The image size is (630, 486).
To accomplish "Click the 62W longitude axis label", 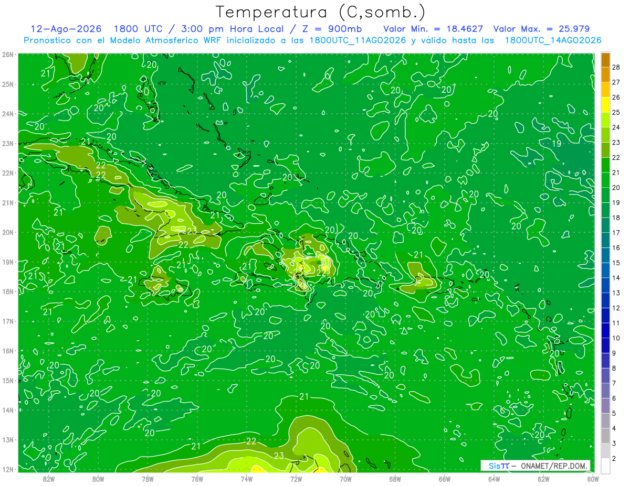I will [543, 478].
